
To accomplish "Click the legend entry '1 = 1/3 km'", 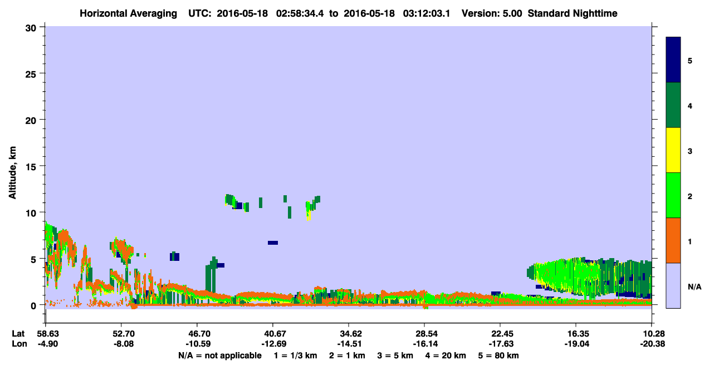I will (295, 355).
